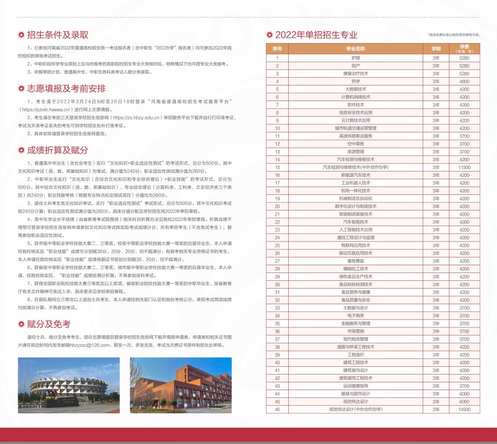
Task: Open the zs.hbzy.edu.cn admissions link
Action: point(137,118)
